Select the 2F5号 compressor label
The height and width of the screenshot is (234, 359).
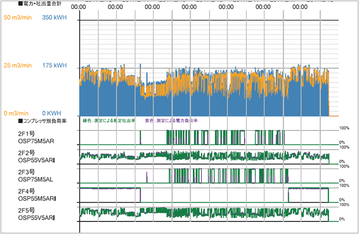pos(27,210)
